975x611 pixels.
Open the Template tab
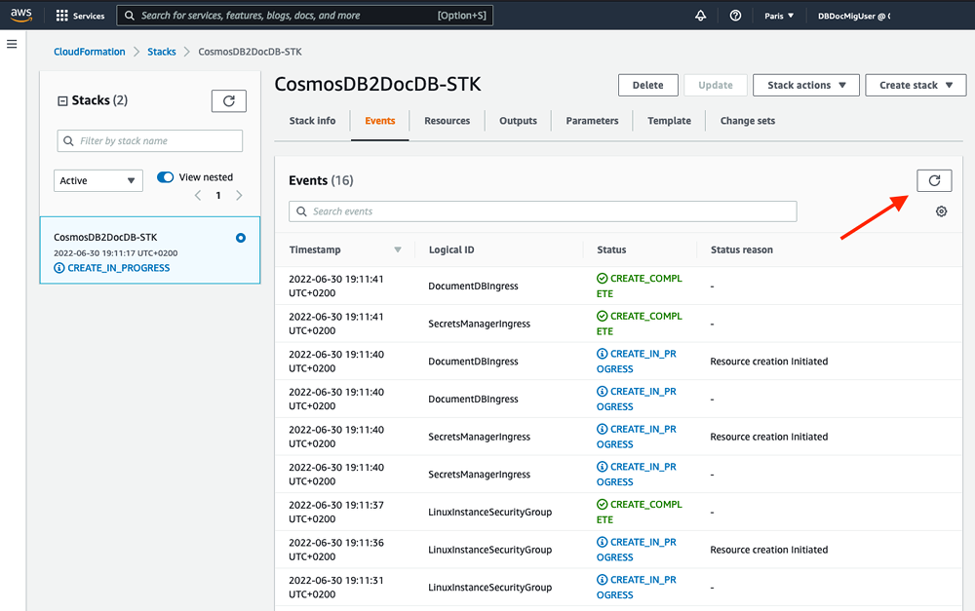click(669, 121)
